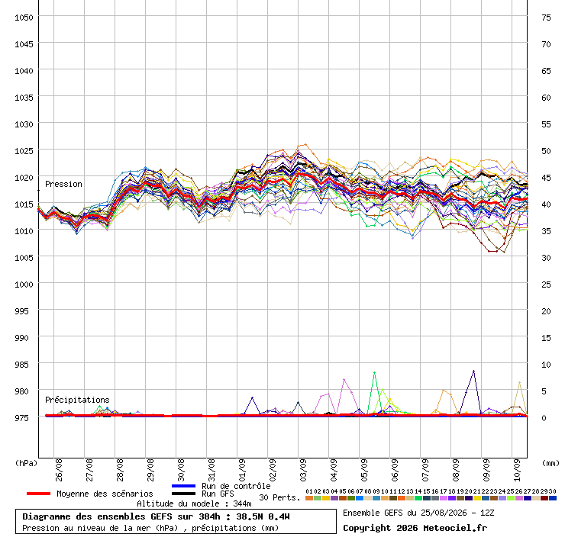
Task: Pick the dark red swatch for perturbation 29
Action: (x=544, y=498)
